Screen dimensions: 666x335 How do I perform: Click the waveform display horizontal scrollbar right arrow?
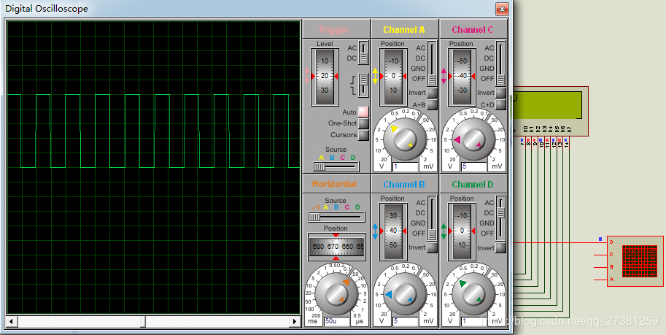click(x=295, y=321)
